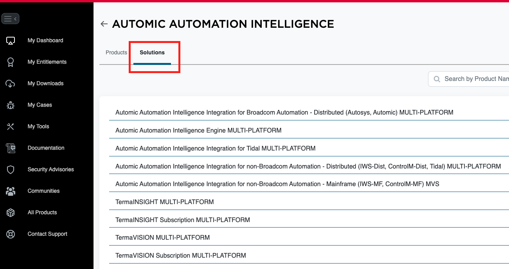Switch to the Products tab
The height and width of the screenshot is (269, 509).
(116, 52)
